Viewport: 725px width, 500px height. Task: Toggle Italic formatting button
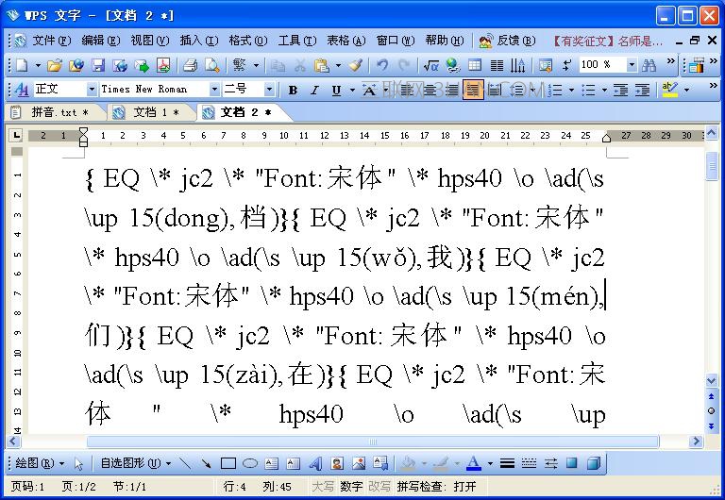tap(314, 90)
